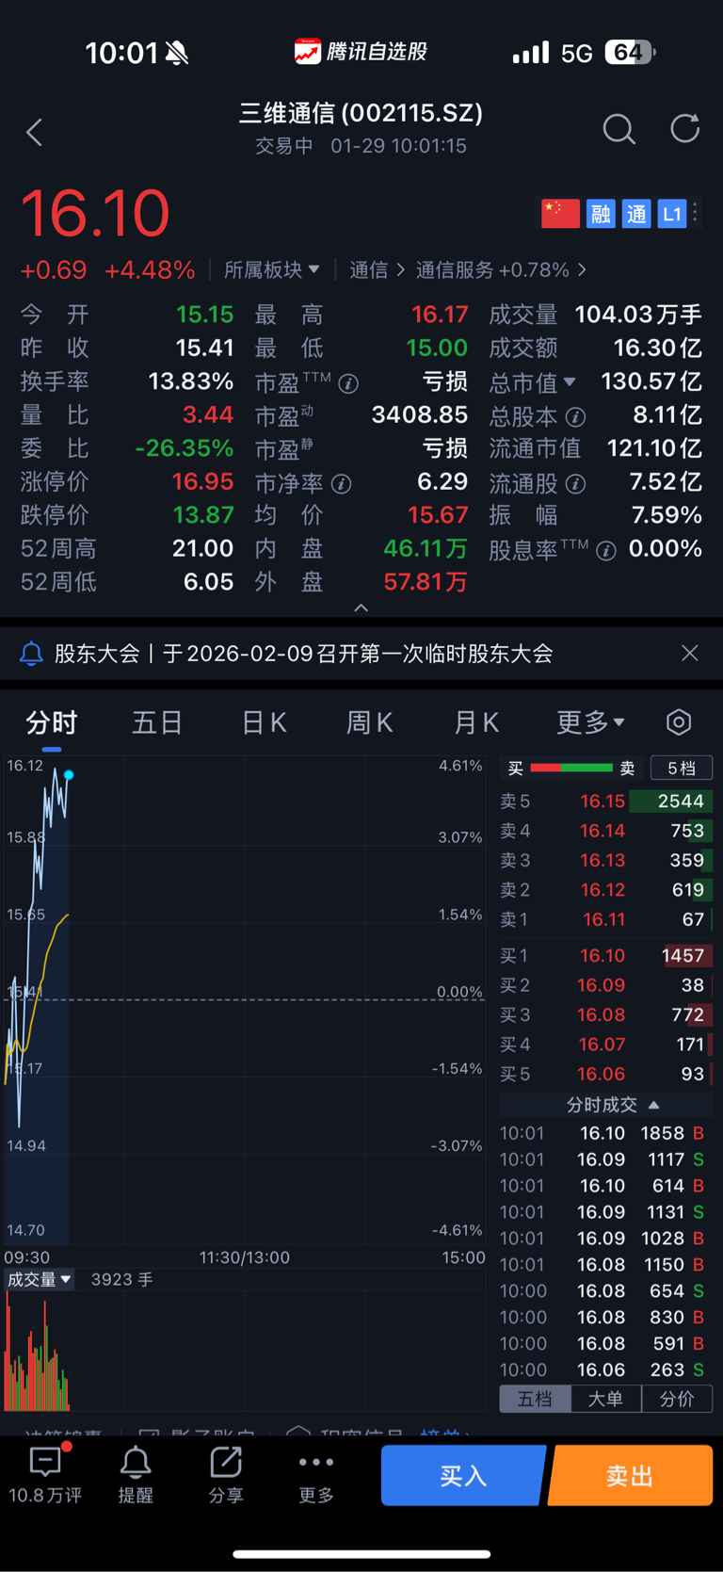Select the 五档 order book view

pyautogui.click(x=535, y=1399)
